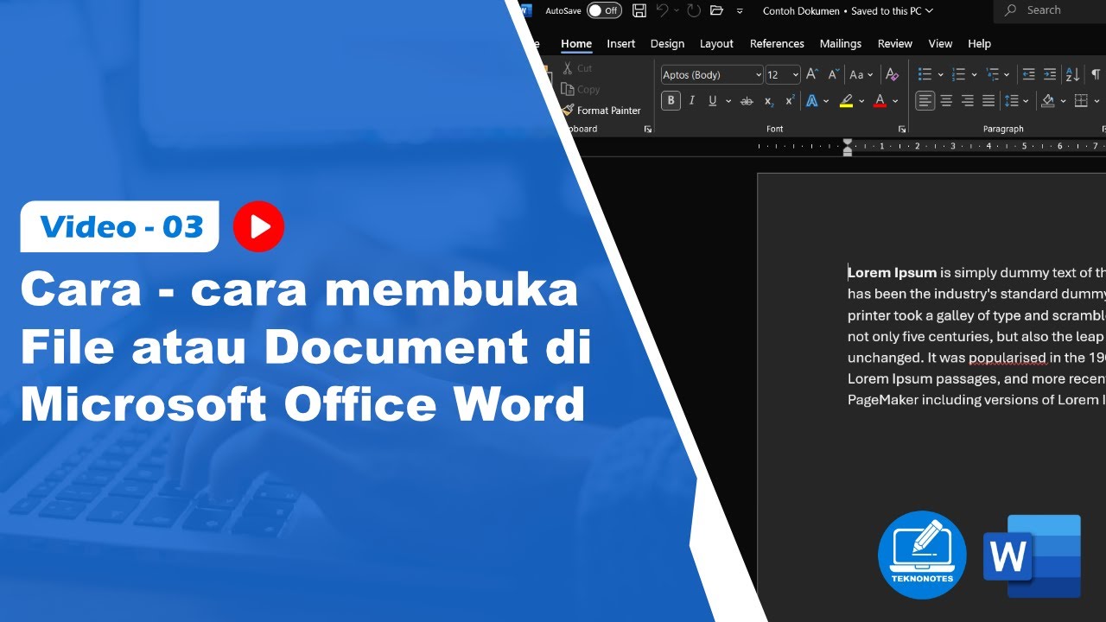Viewport: 1106px width, 622px height.
Task: Insert a bulleted list
Action: point(925,75)
